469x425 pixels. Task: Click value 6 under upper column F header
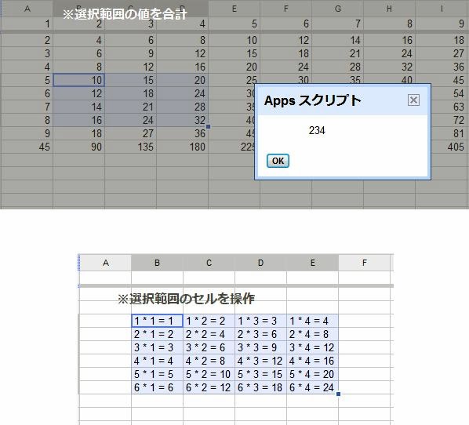[286, 24]
